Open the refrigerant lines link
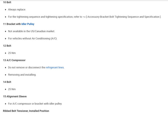 [55, 67]
